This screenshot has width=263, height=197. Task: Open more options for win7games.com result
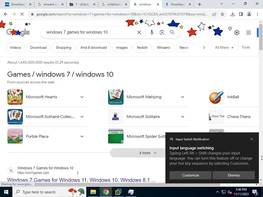point(78,173)
